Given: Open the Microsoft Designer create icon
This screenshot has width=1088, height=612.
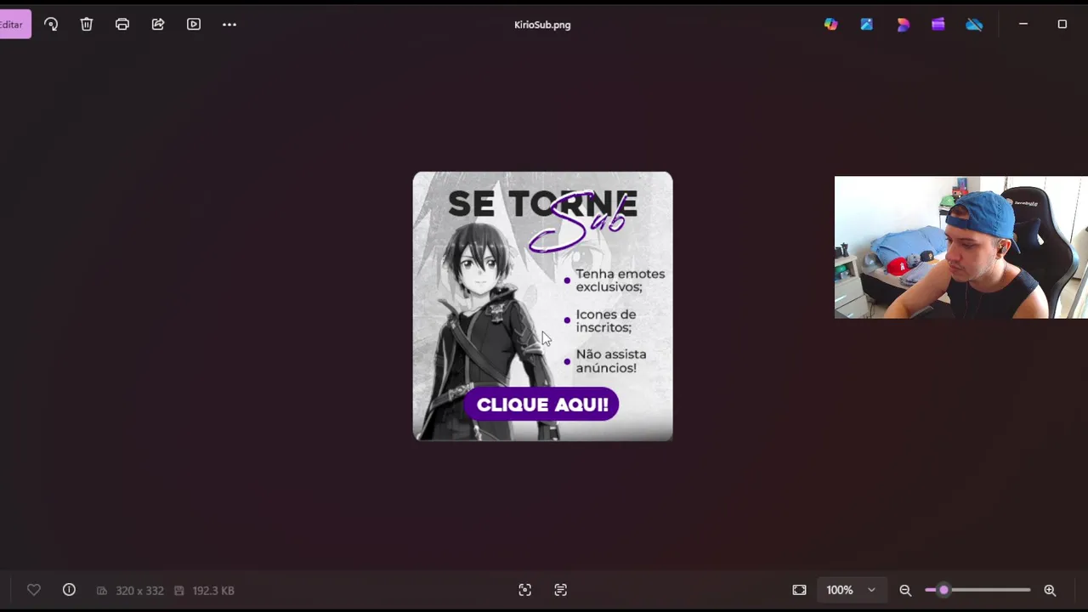Looking at the screenshot, I should coord(903,25).
